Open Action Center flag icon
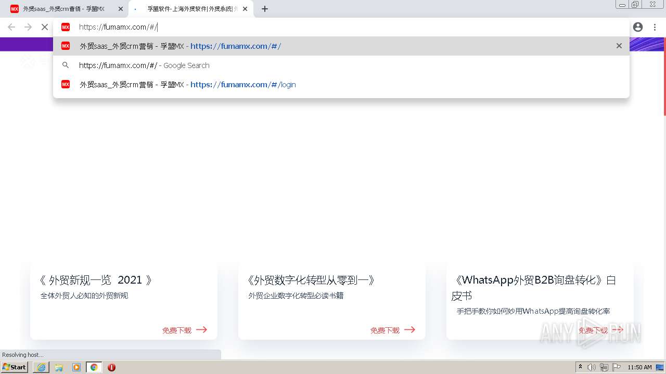Screen dimensions: 666x374 [617, 367]
